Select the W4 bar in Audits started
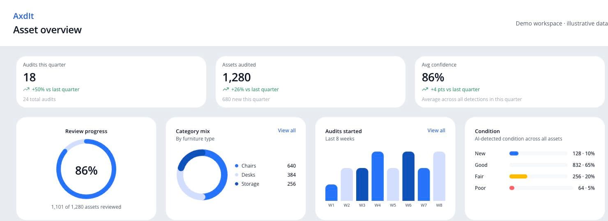Screen dimensions: 608x221 point(378,176)
